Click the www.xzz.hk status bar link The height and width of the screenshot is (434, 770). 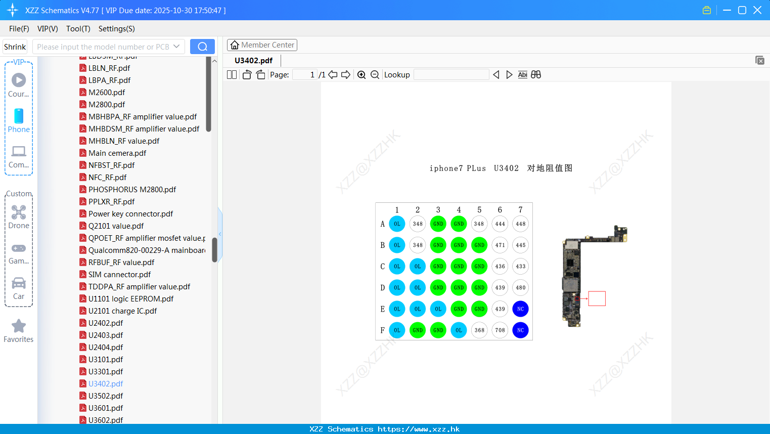419,429
